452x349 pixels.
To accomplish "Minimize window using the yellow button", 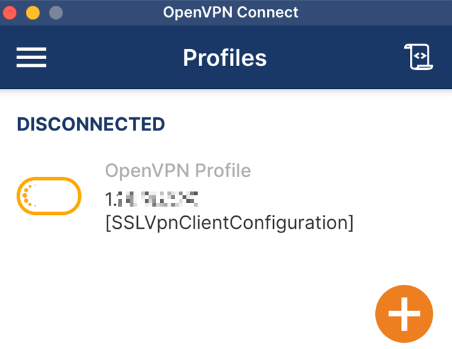I will [33, 13].
